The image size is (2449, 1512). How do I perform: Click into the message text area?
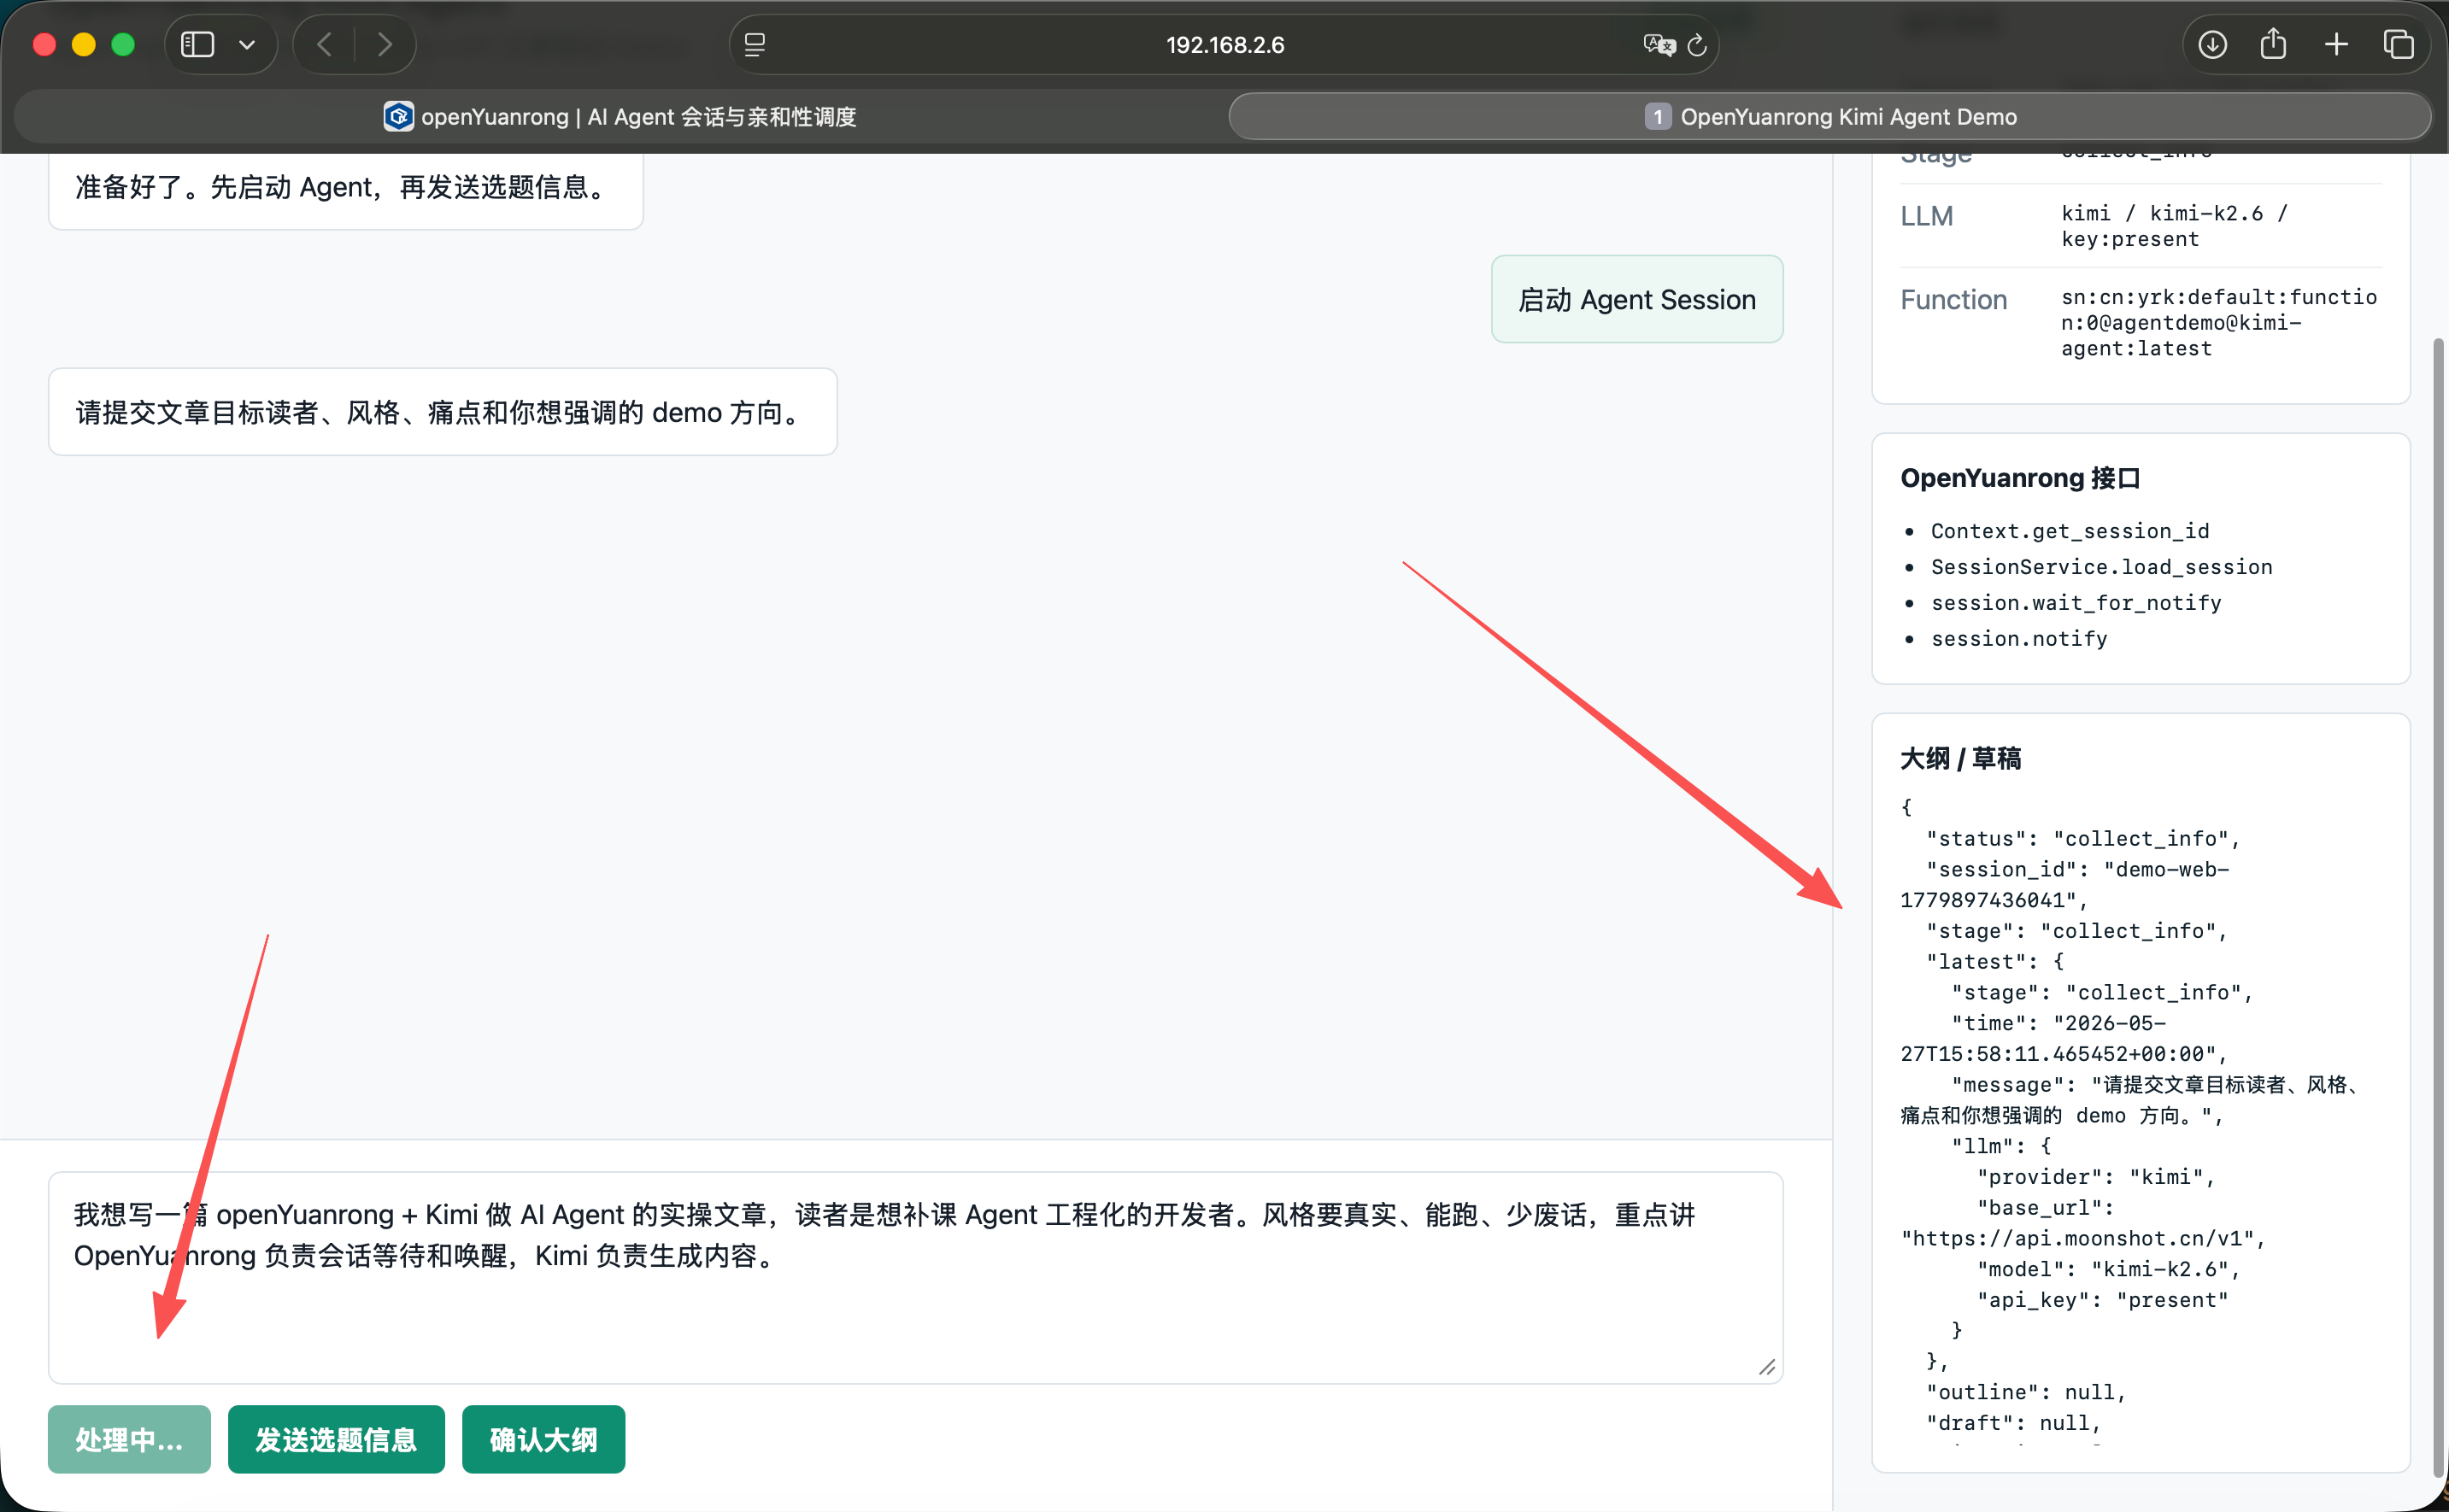(915, 1278)
